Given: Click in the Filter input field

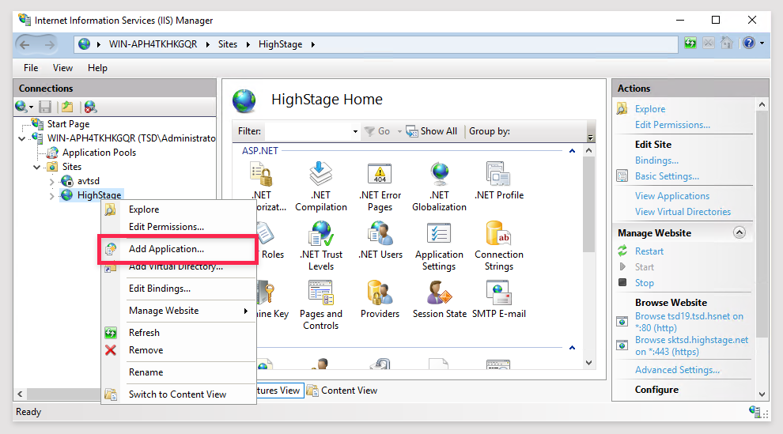Looking at the screenshot, I should point(308,132).
